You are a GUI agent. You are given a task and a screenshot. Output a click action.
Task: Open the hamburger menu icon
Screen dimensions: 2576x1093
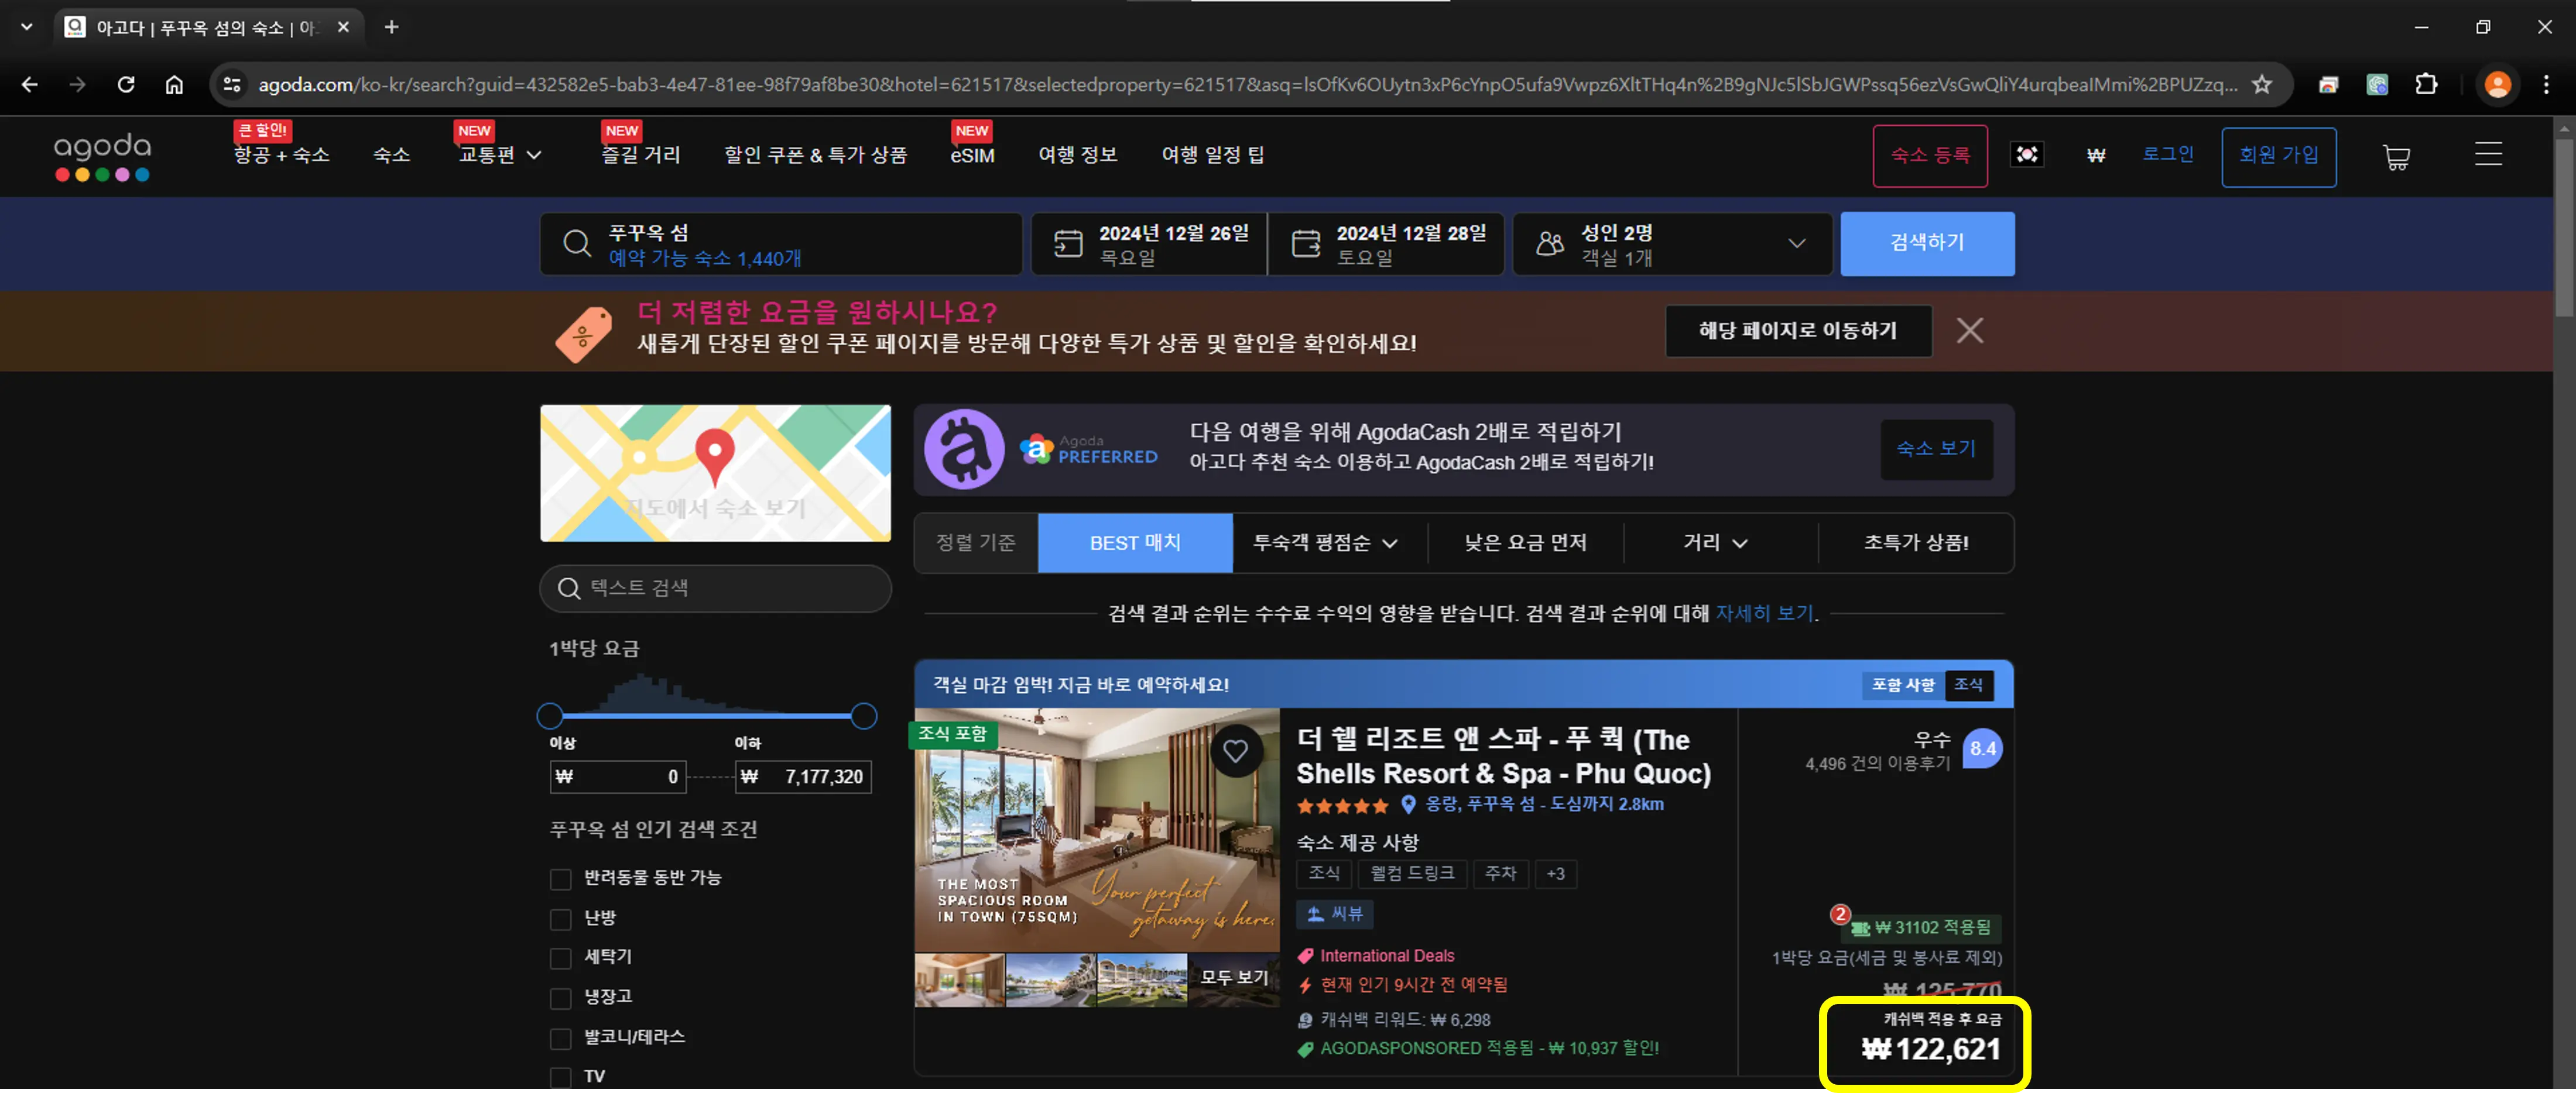[2488, 154]
